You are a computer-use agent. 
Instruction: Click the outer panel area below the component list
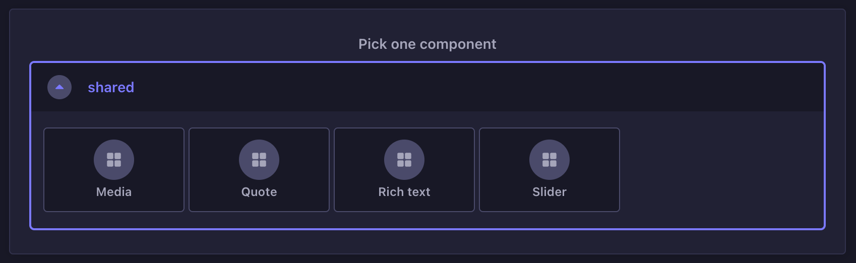[x=427, y=242]
